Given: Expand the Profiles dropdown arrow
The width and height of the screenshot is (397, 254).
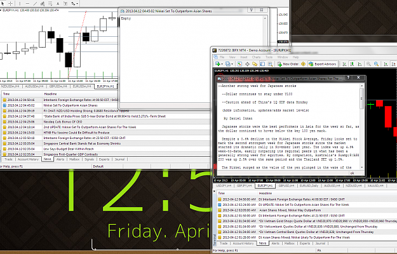Looking at the screenshot, I should pyautogui.click(x=232, y=64).
